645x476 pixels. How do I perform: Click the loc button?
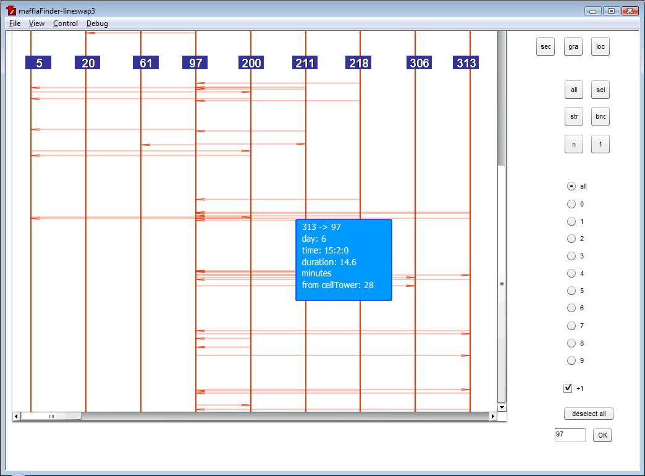tap(600, 46)
